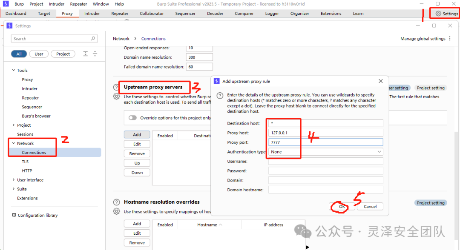Click Up button for proxy rules
Image resolution: width=460 pixels, height=250 pixels.
[137, 163]
